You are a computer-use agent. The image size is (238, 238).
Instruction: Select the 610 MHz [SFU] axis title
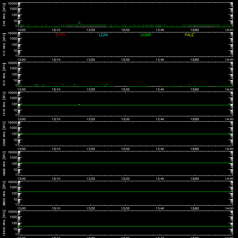(x=4, y=74)
